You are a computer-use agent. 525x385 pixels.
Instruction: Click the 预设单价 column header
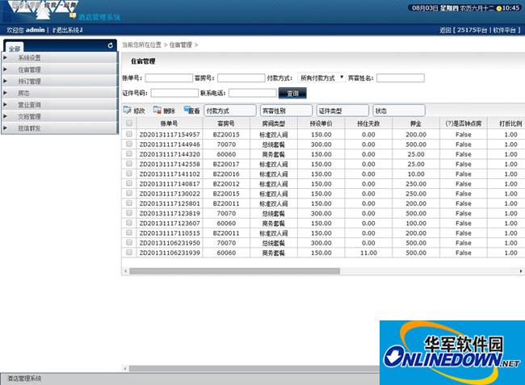321,123
